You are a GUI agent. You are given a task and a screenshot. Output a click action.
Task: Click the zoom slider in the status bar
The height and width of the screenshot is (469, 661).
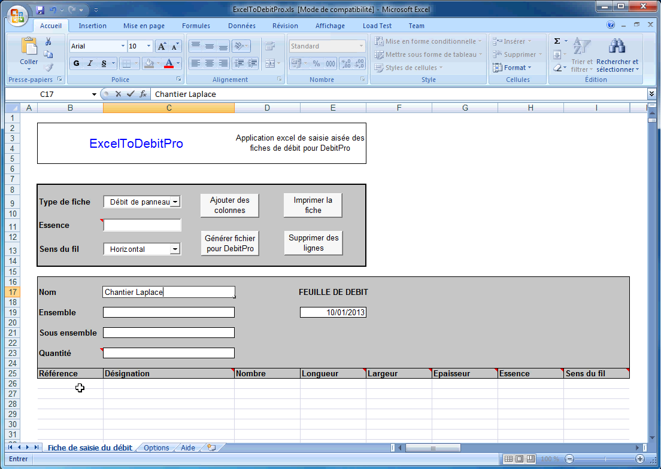(605, 459)
